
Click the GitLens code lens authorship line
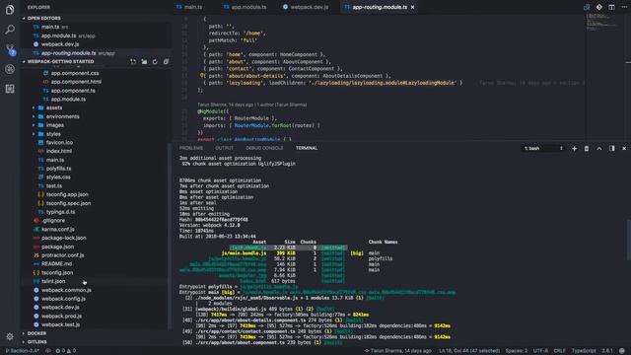pyautogui.click(x=252, y=105)
